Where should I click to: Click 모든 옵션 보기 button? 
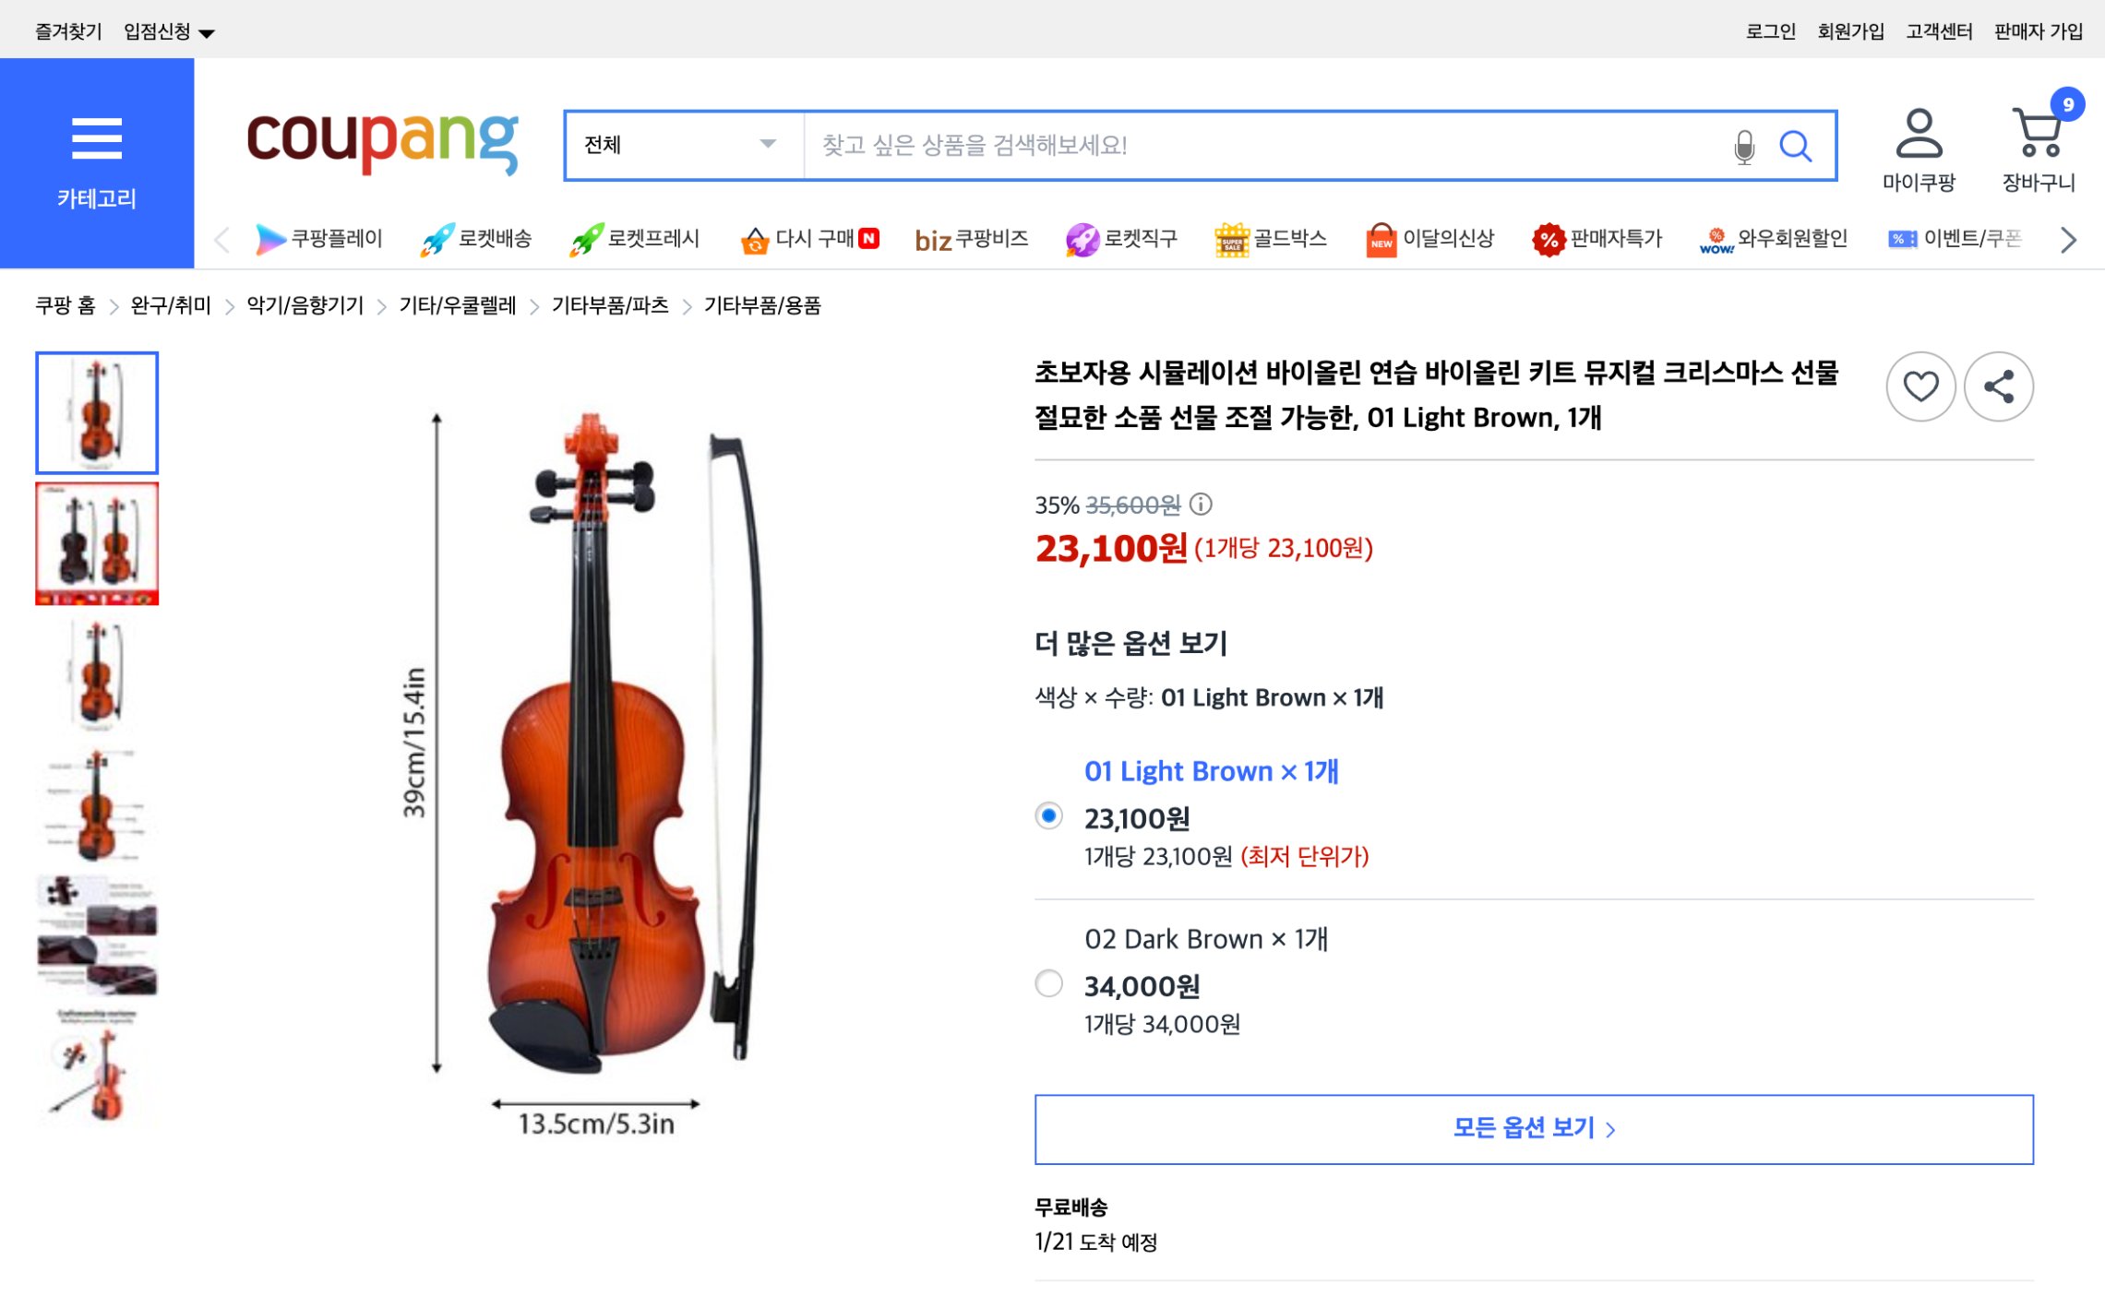(1534, 1126)
